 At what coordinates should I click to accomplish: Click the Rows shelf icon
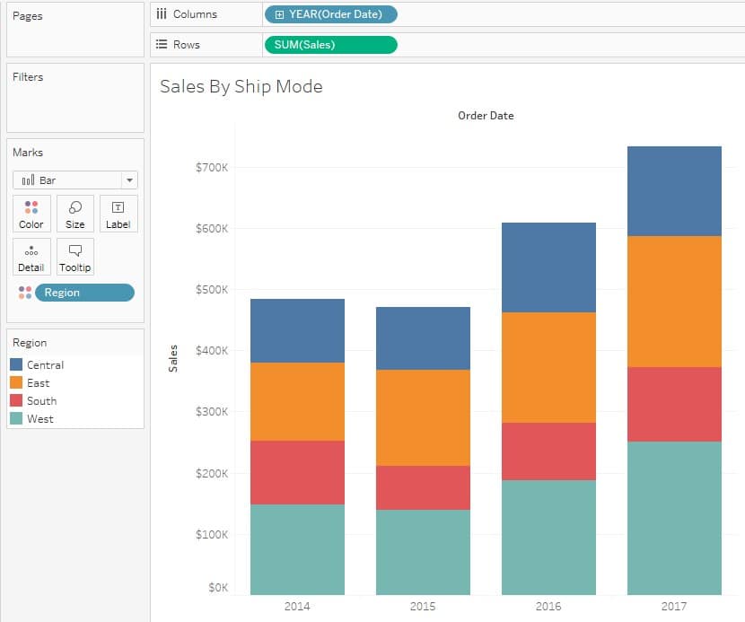160,43
